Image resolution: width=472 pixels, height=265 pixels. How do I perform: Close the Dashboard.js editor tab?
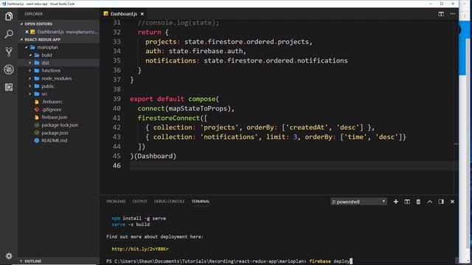point(142,14)
